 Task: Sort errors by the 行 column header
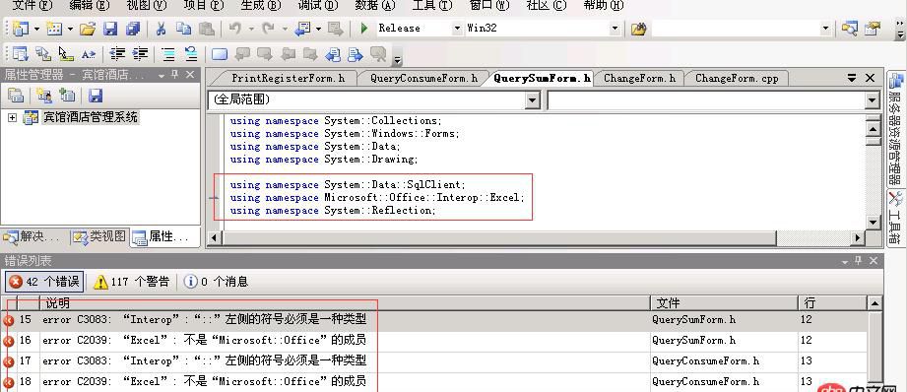point(832,302)
